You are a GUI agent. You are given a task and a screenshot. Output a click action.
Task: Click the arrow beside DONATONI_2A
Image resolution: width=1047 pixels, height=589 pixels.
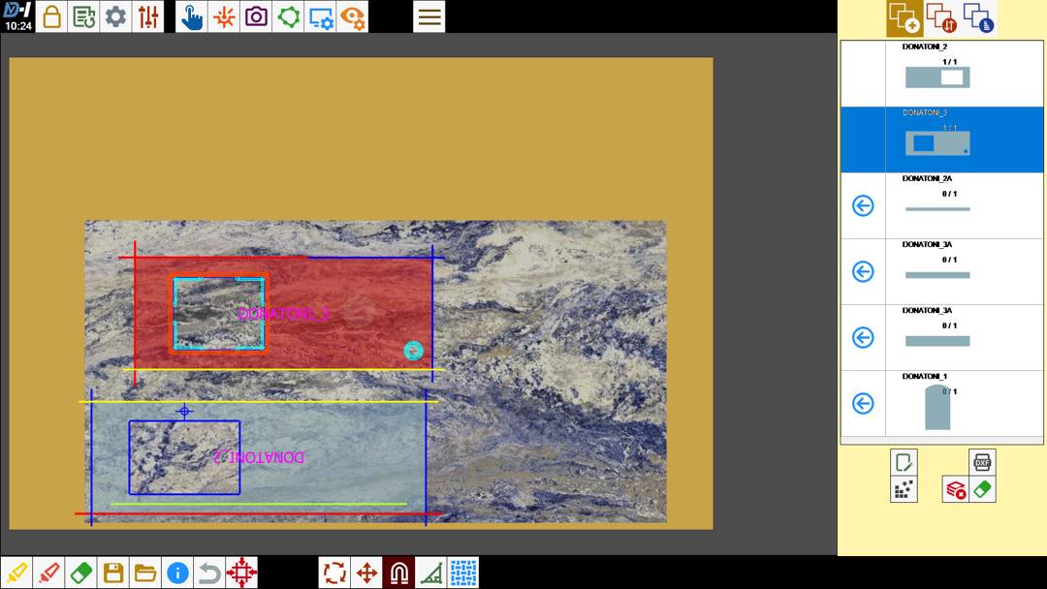pos(863,205)
